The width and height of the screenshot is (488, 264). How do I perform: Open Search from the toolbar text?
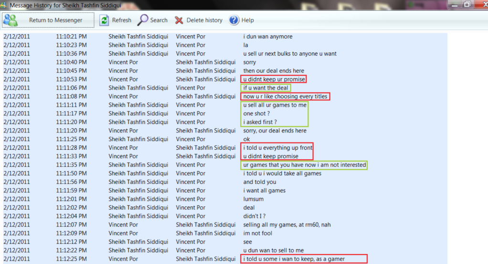click(159, 20)
